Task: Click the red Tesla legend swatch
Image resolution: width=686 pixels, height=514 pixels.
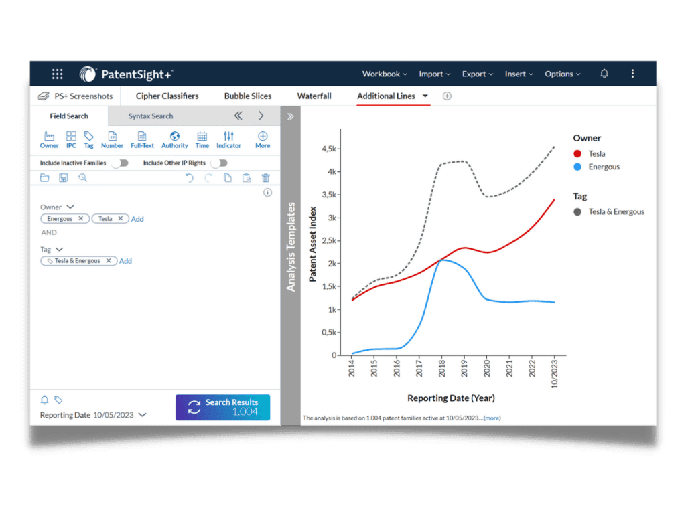Action: point(577,153)
